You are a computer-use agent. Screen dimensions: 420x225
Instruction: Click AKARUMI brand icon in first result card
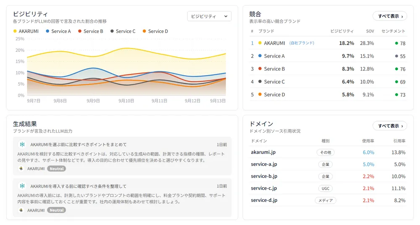pyautogui.click(x=21, y=168)
